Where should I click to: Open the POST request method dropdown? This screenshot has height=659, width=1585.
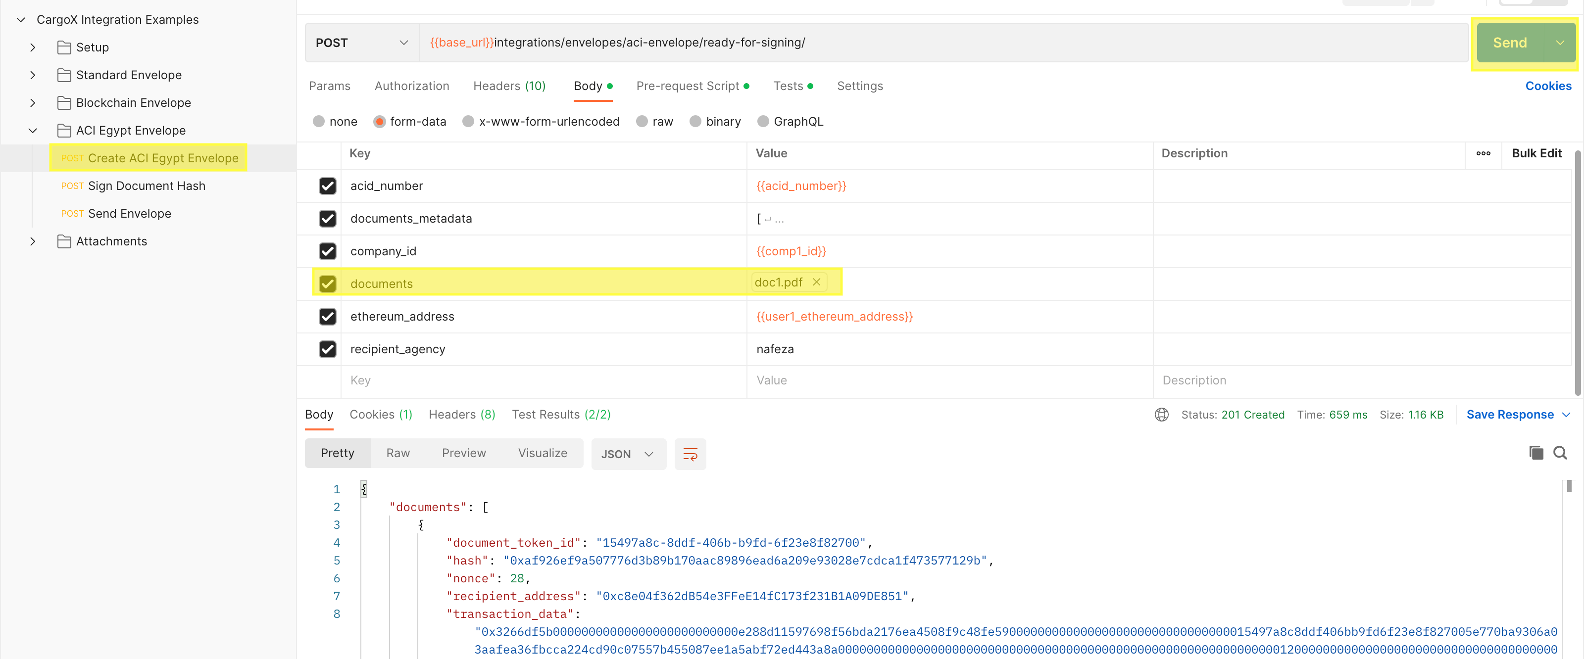tap(360, 43)
